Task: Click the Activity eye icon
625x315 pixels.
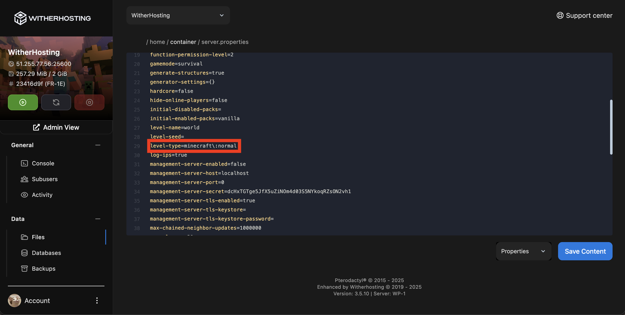Action: point(24,195)
